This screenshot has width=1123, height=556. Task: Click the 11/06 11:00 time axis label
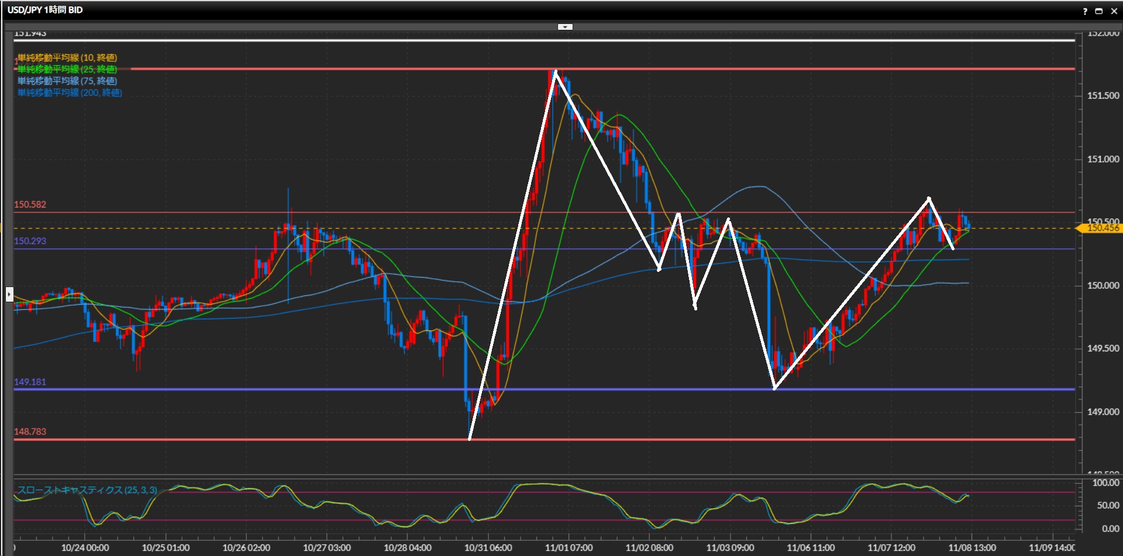click(x=811, y=548)
